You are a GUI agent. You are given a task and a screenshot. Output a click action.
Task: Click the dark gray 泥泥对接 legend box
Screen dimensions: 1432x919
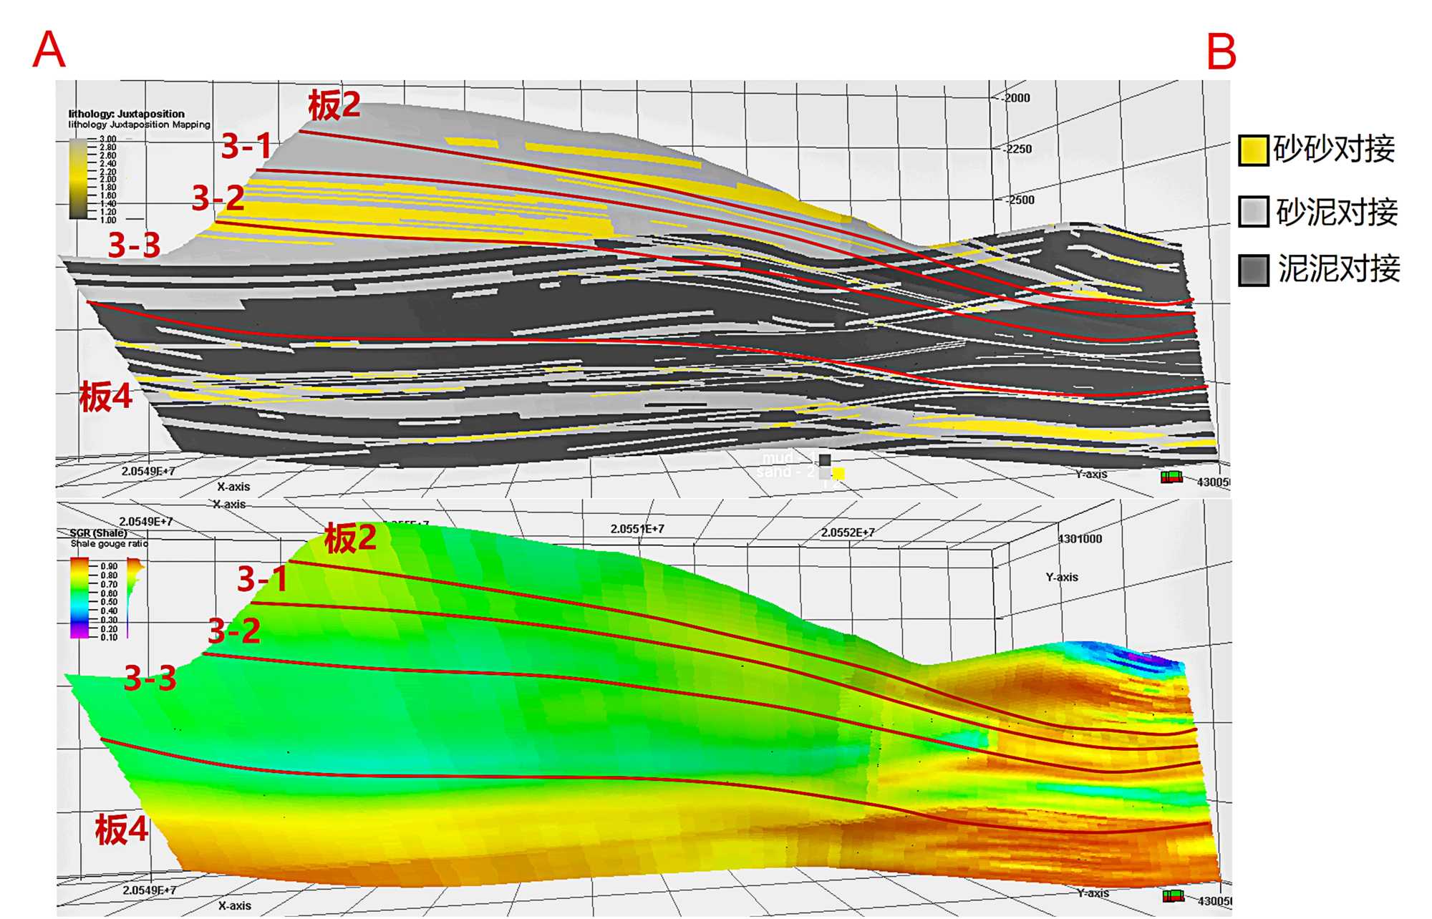pos(1253,270)
